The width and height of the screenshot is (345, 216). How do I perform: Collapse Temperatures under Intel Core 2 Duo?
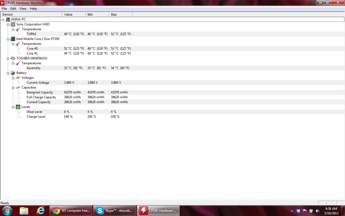point(13,44)
